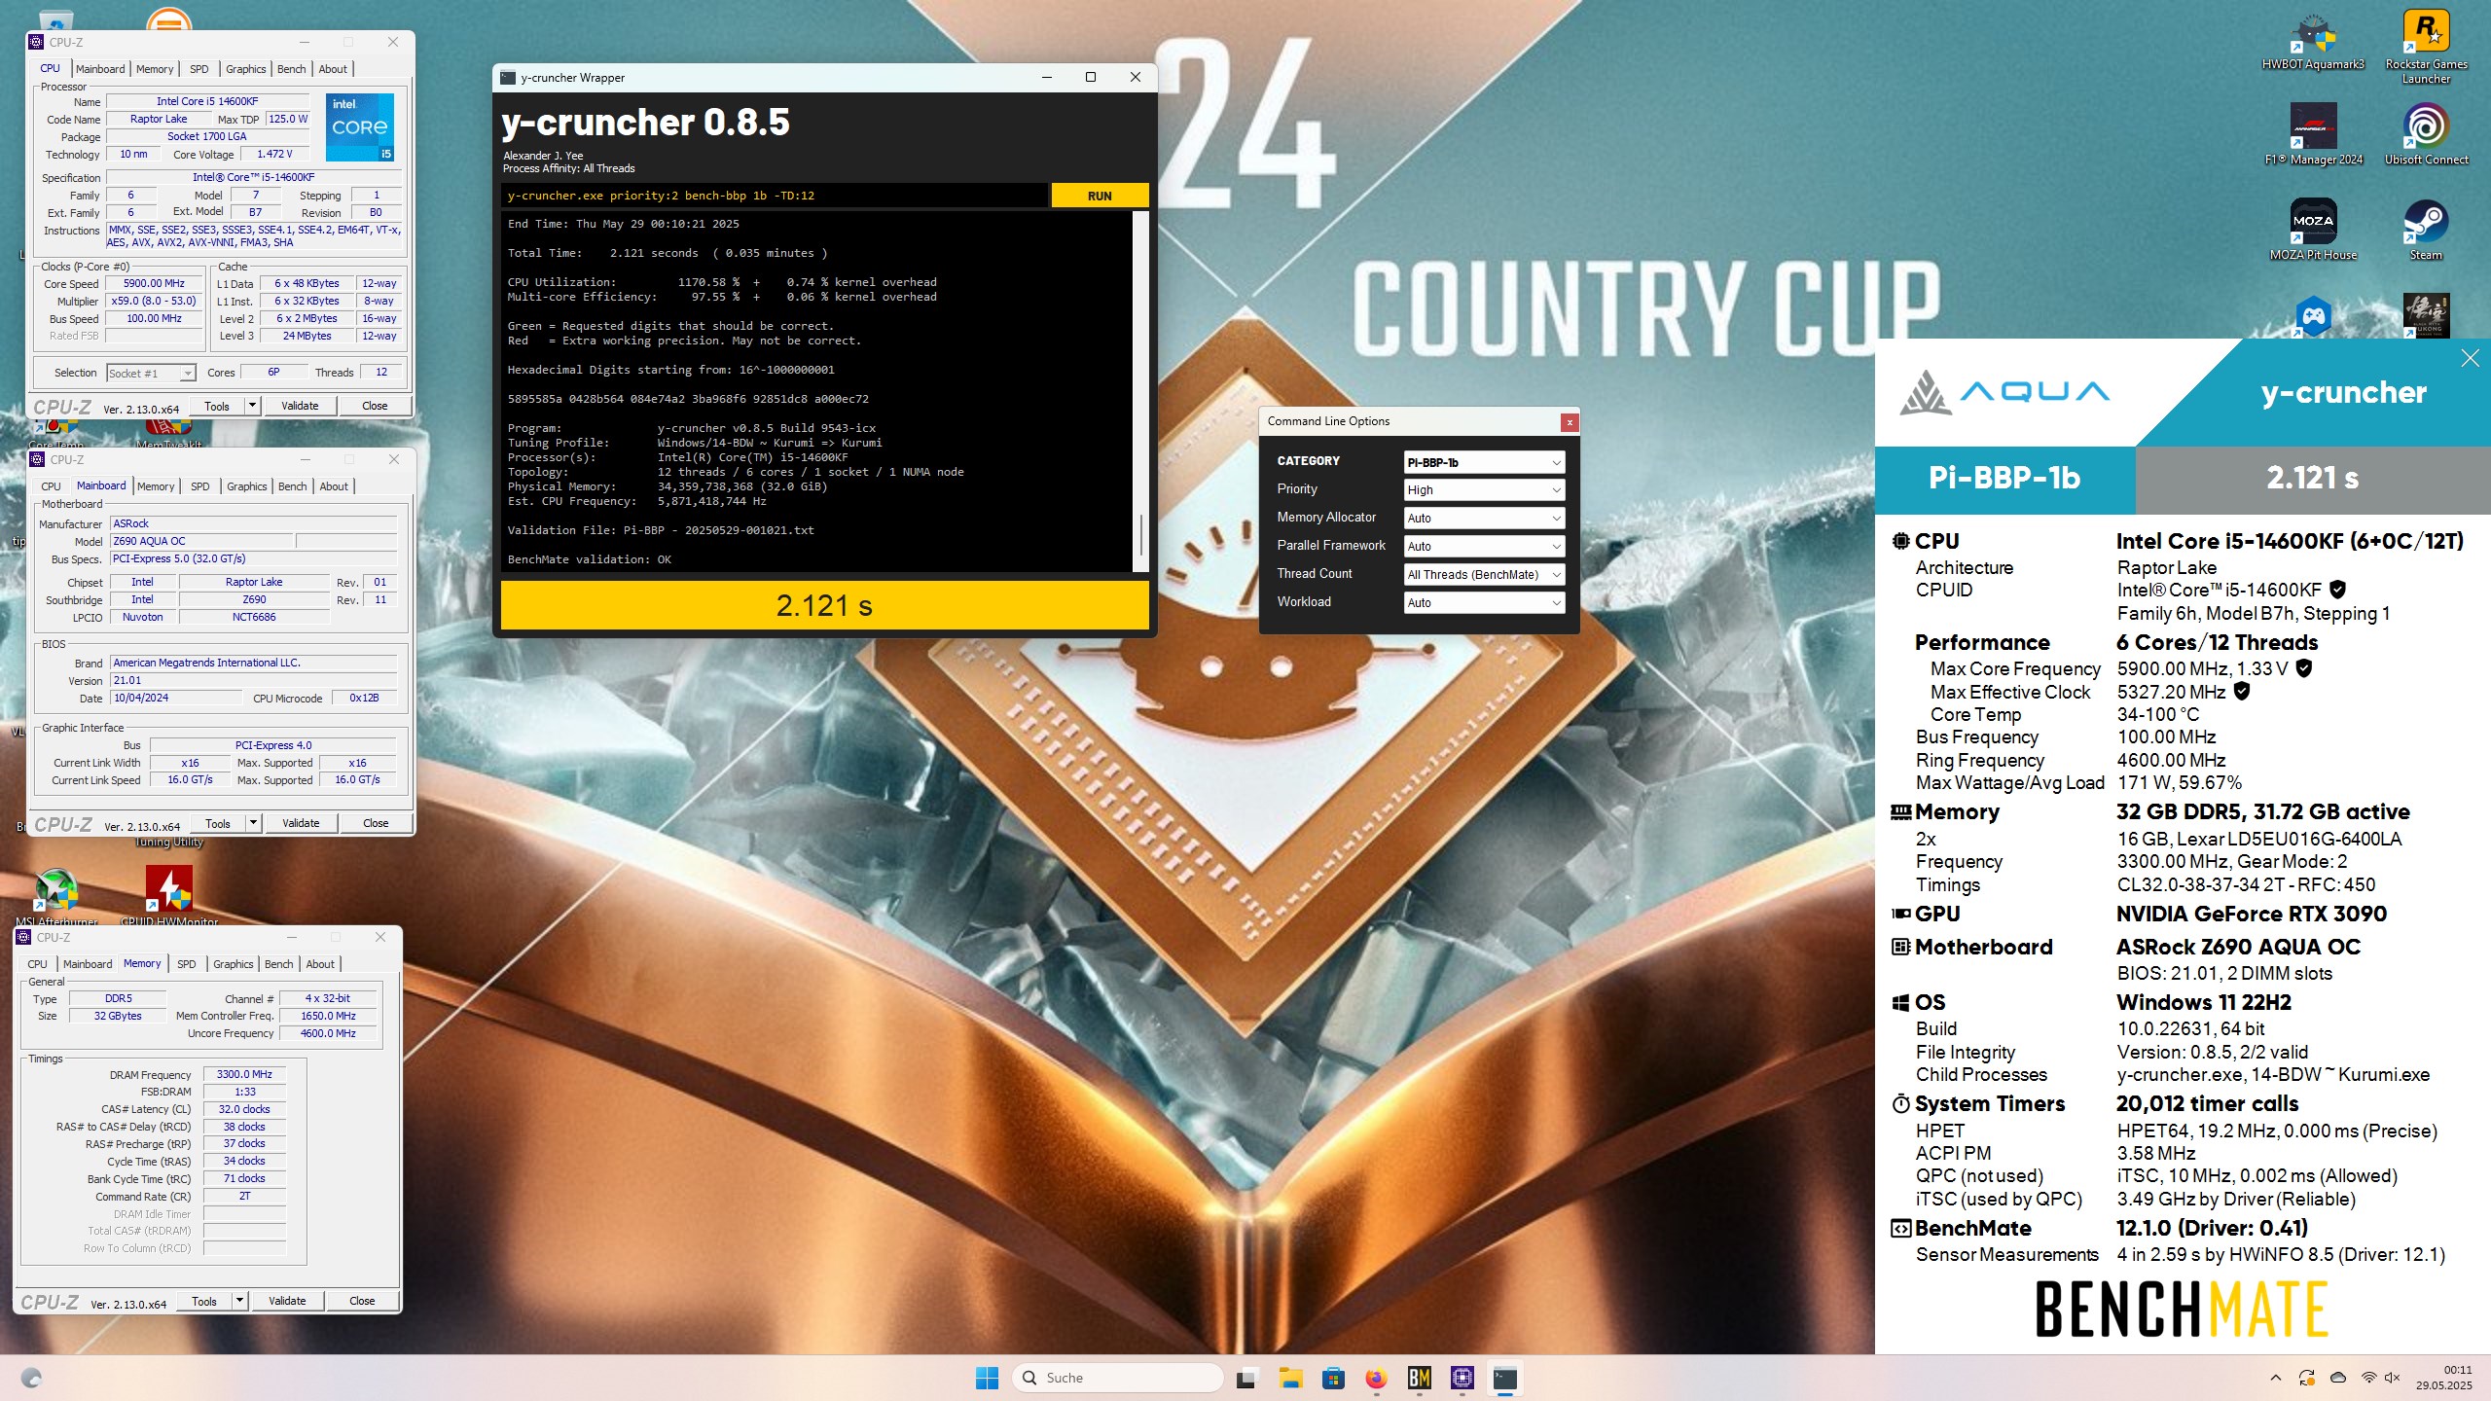Close the Command Line Options dialog
The height and width of the screenshot is (1401, 2491).
pos(1569,422)
